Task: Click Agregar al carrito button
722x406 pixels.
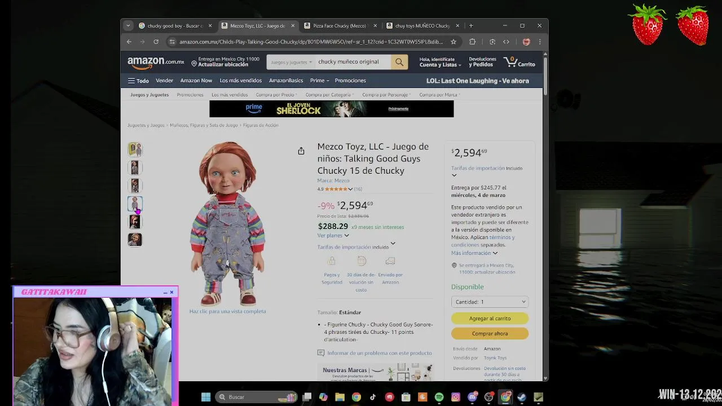Action: tap(490, 319)
